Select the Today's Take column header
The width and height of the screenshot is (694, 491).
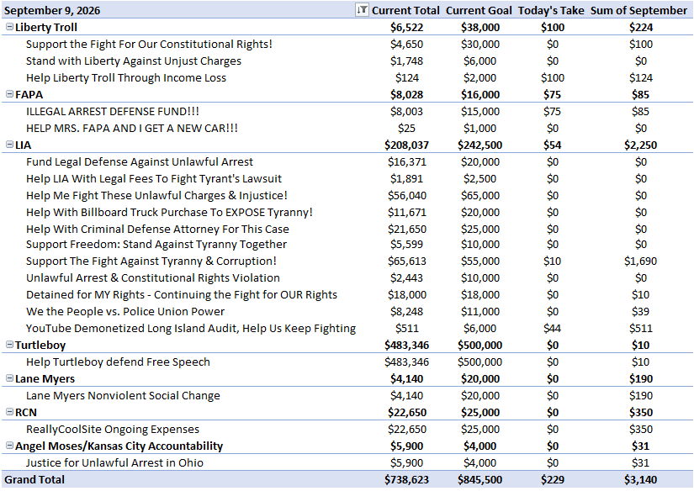pyautogui.click(x=551, y=10)
